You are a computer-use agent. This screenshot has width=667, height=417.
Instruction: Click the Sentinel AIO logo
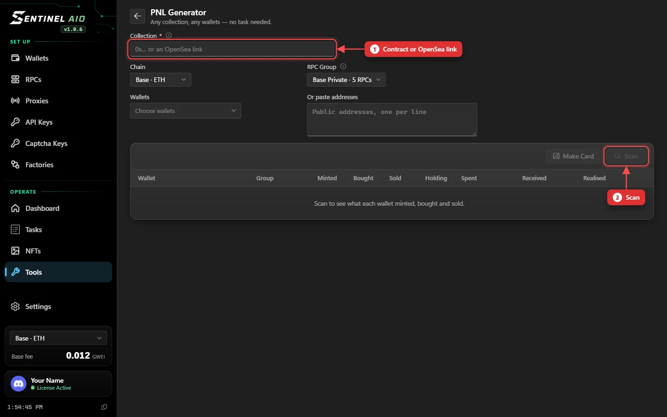(48, 19)
